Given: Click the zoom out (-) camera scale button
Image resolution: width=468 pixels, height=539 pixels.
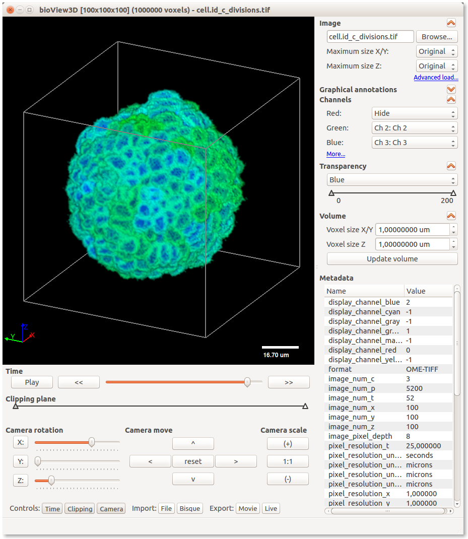Looking at the screenshot, I should tap(288, 479).
